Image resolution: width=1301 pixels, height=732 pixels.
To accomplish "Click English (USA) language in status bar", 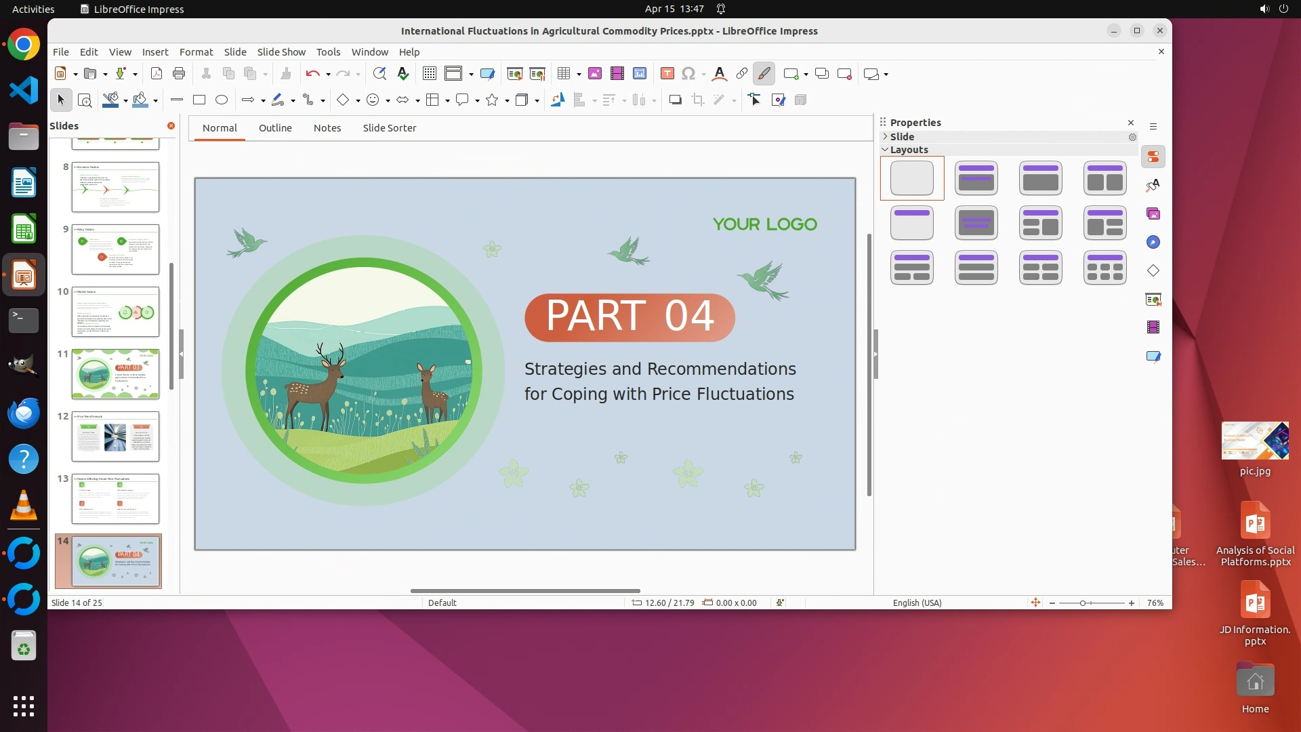I will [x=917, y=603].
